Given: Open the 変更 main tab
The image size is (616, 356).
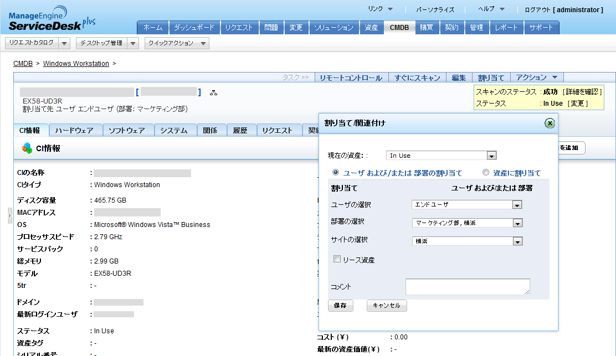Looking at the screenshot, I should coord(296,28).
